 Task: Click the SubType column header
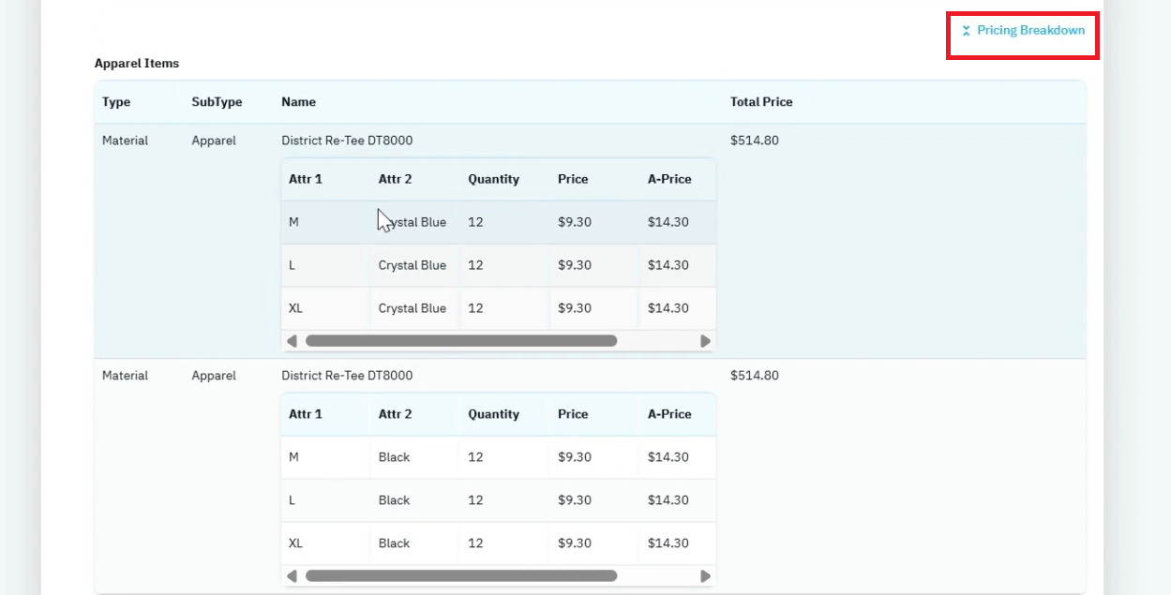click(217, 102)
